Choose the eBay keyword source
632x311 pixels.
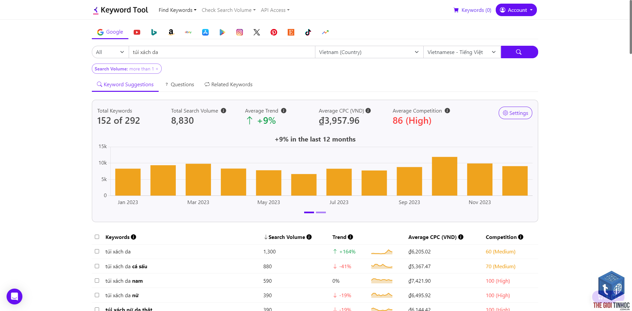point(188,32)
